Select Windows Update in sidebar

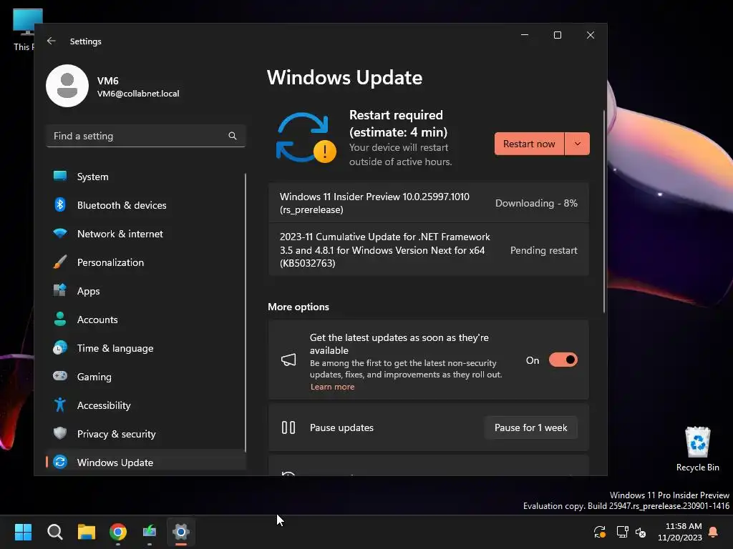click(x=146, y=461)
